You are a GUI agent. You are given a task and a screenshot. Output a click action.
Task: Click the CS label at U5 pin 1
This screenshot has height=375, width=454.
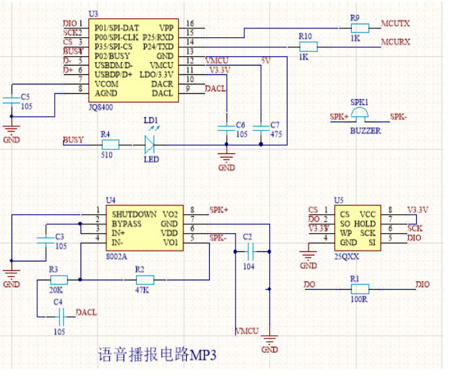[x=313, y=210]
